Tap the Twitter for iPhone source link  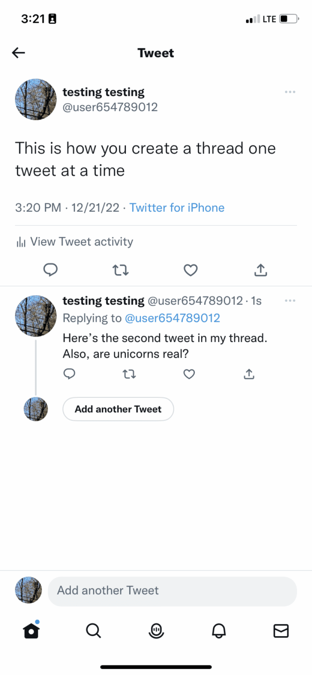pyautogui.click(x=177, y=207)
